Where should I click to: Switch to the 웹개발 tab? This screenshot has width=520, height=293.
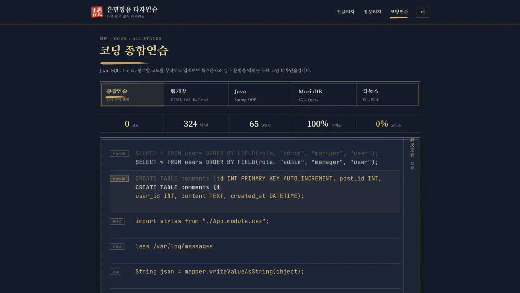195,94
